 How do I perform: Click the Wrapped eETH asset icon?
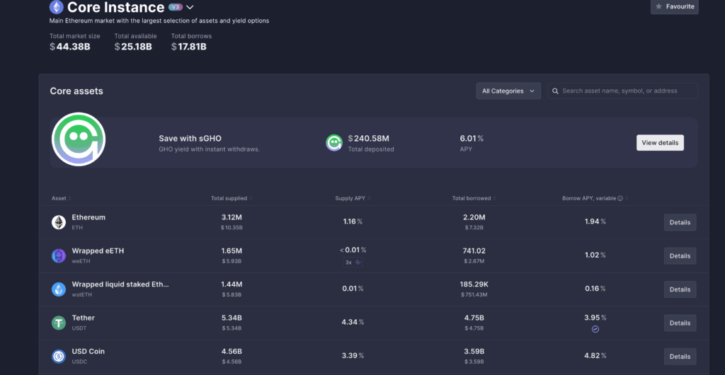coord(59,256)
